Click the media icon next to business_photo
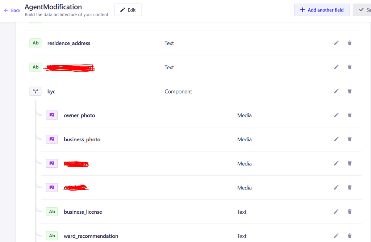 [x=52, y=139]
